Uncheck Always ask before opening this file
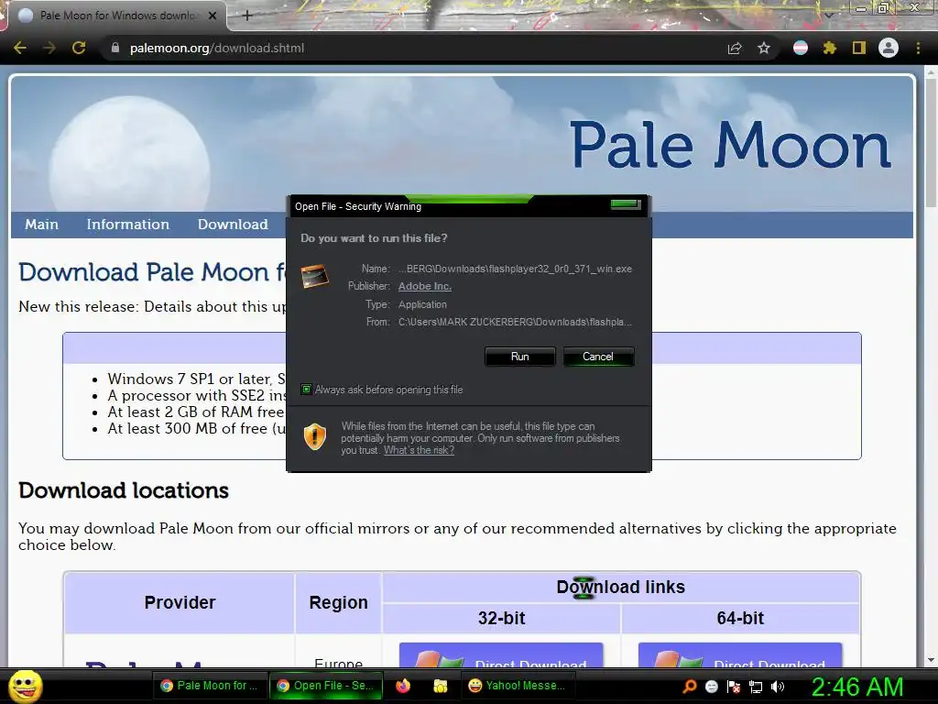Screen dimensions: 938x704 (306, 390)
